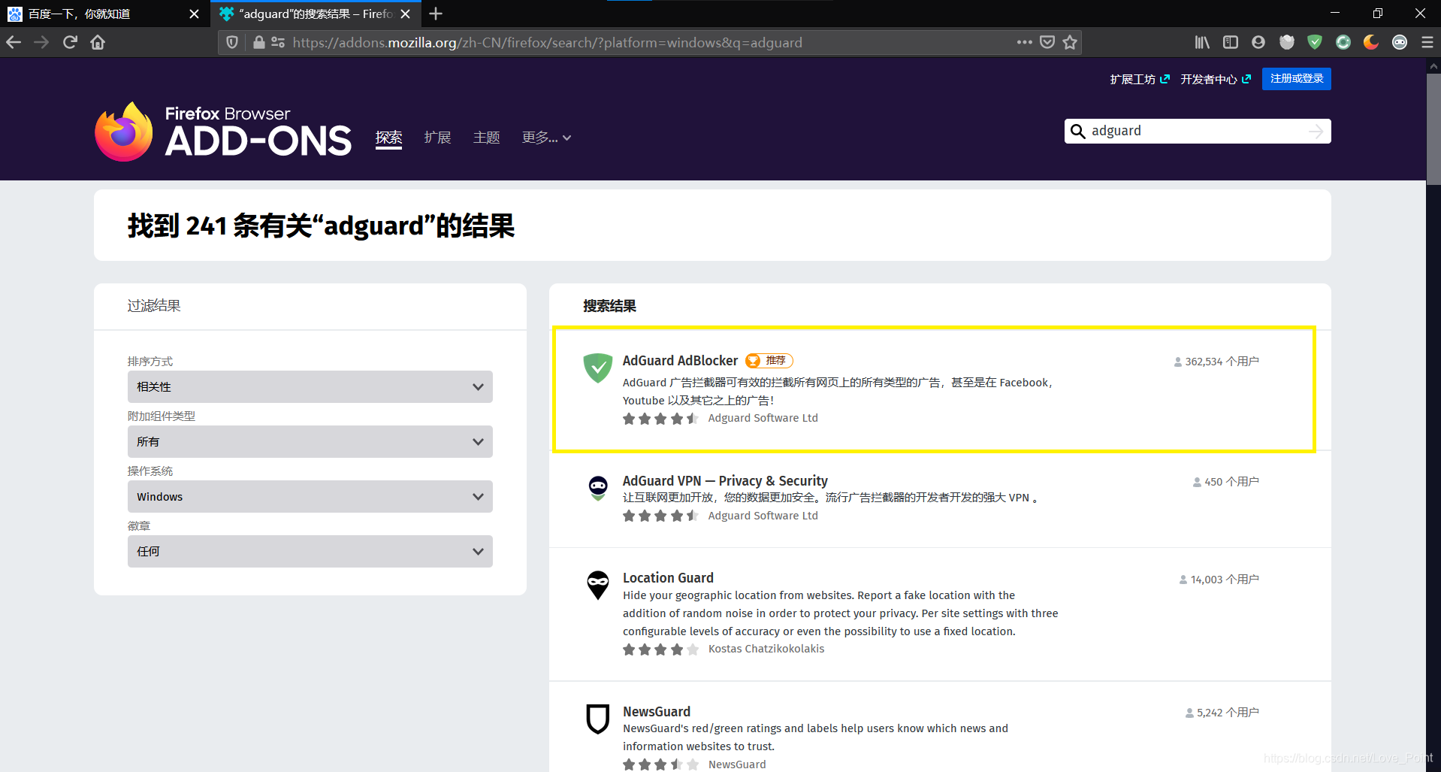
Task: Submit search with the arrow button
Action: click(x=1316, y=132)
